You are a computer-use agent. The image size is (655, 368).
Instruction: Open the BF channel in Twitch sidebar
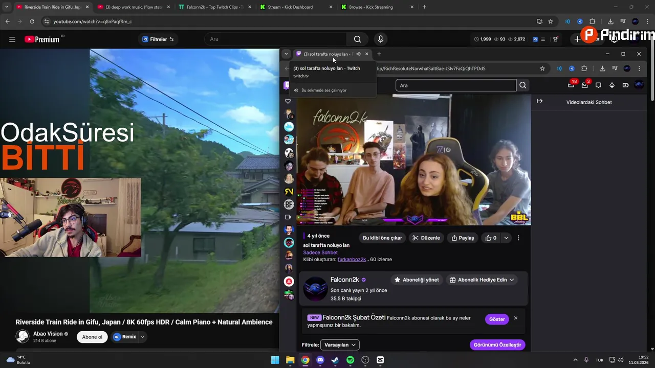point(289,204)
